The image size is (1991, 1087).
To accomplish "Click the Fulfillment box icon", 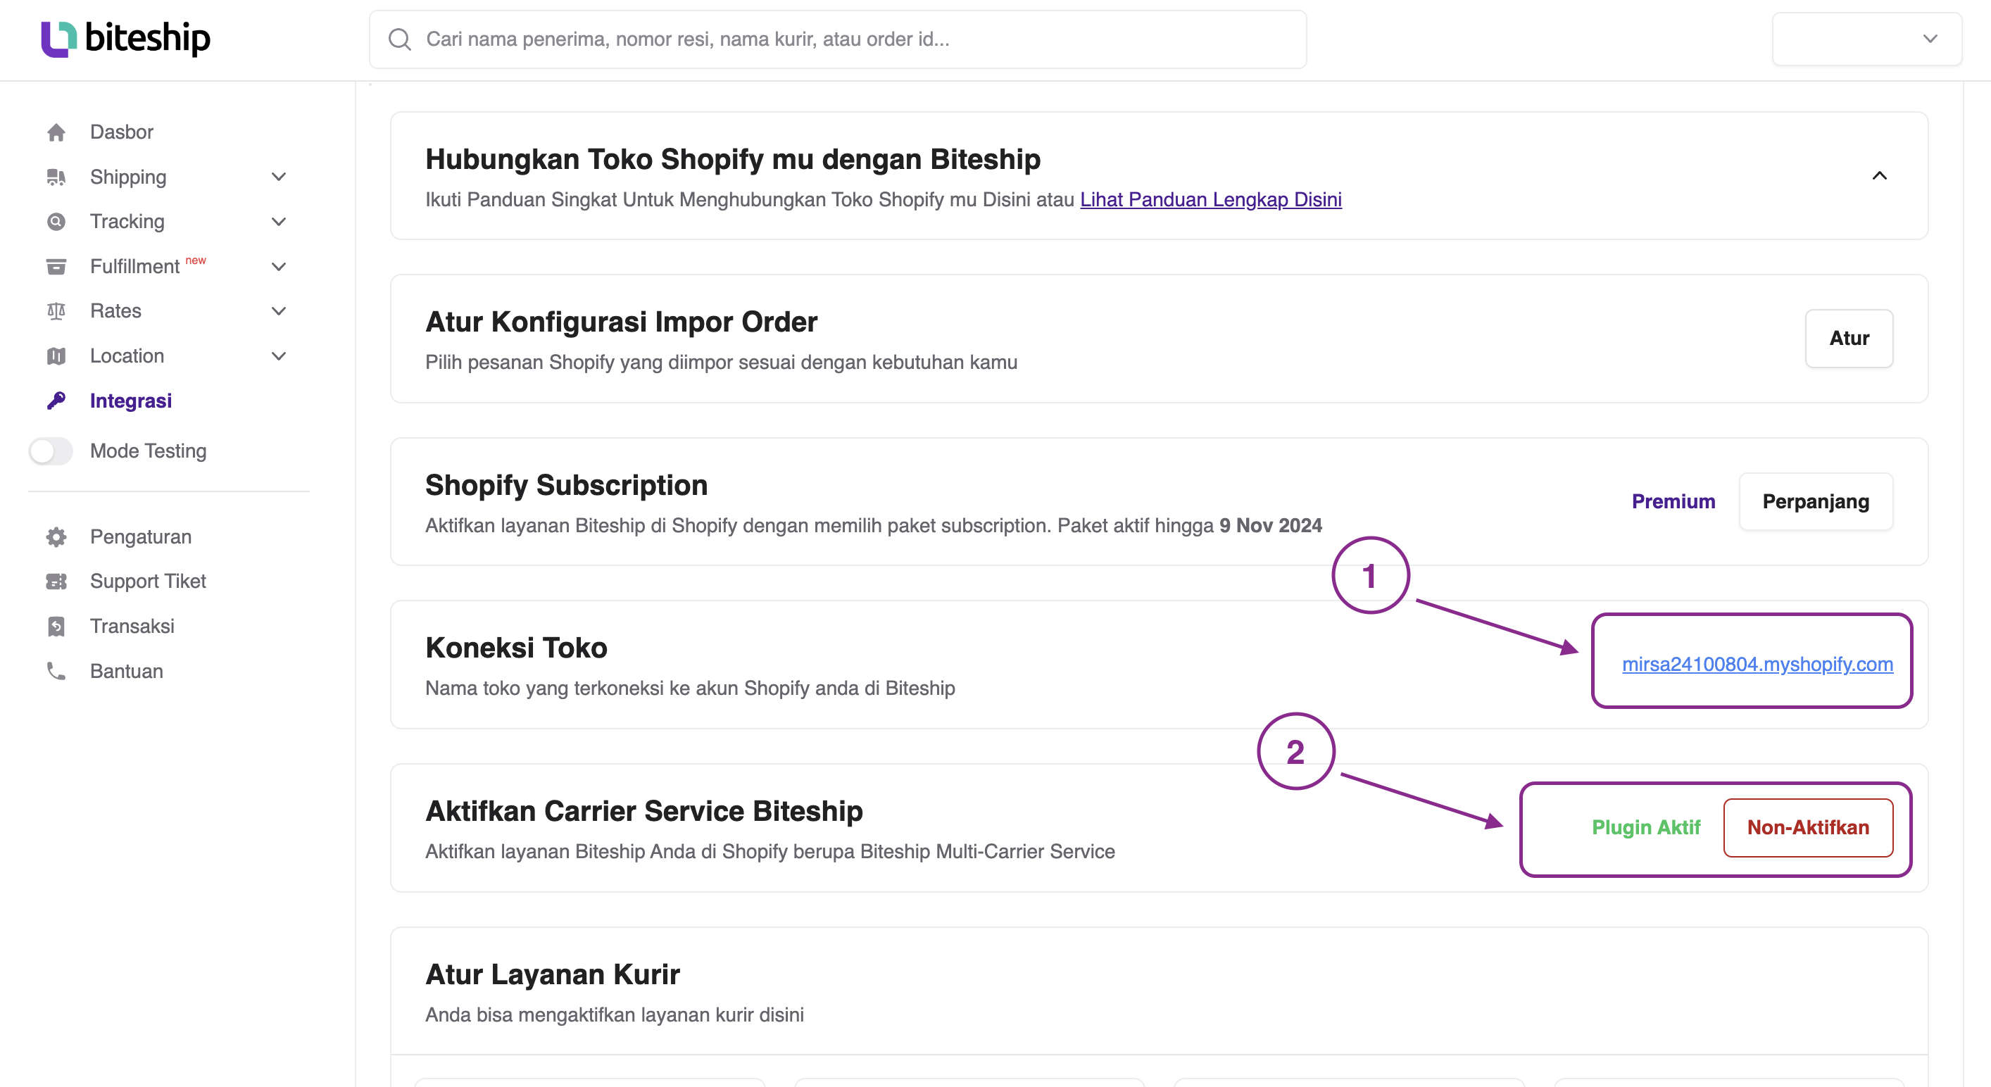I will point(56,267).
